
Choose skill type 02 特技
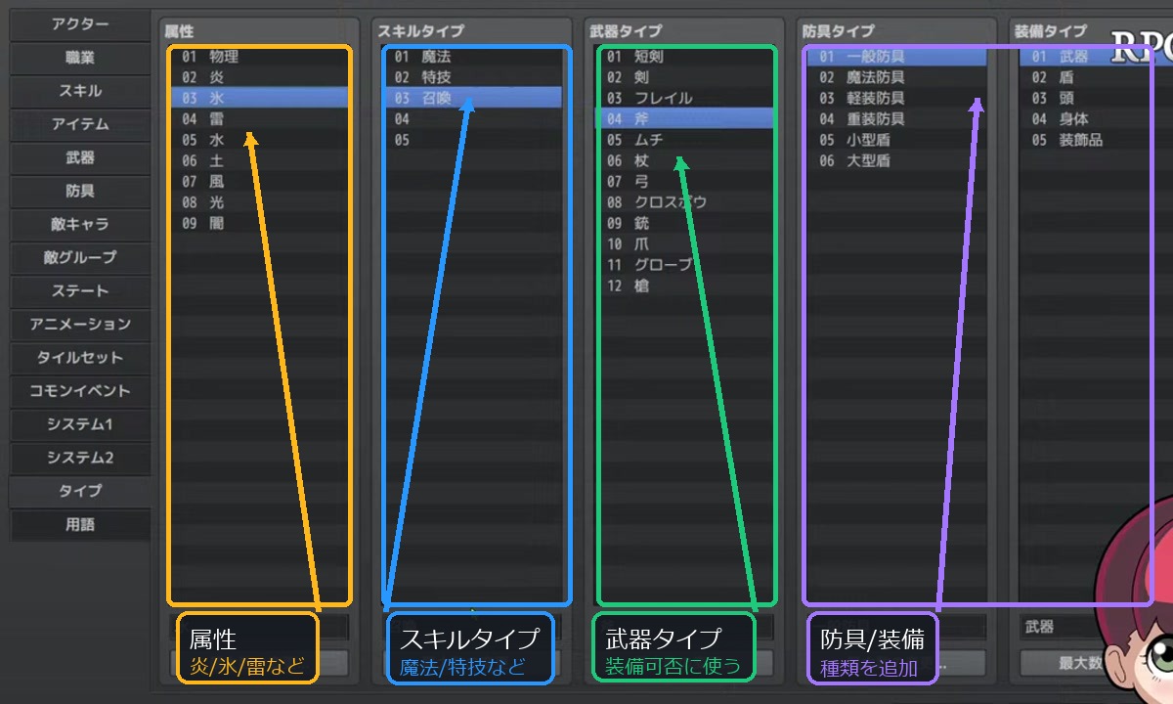point(473,76)
